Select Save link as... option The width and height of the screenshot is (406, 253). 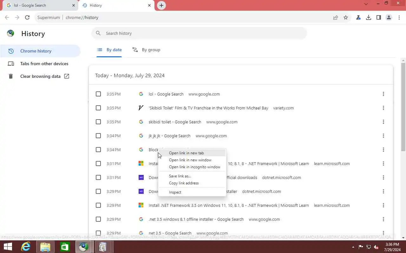pyautogui.click(x=192, y=176)
